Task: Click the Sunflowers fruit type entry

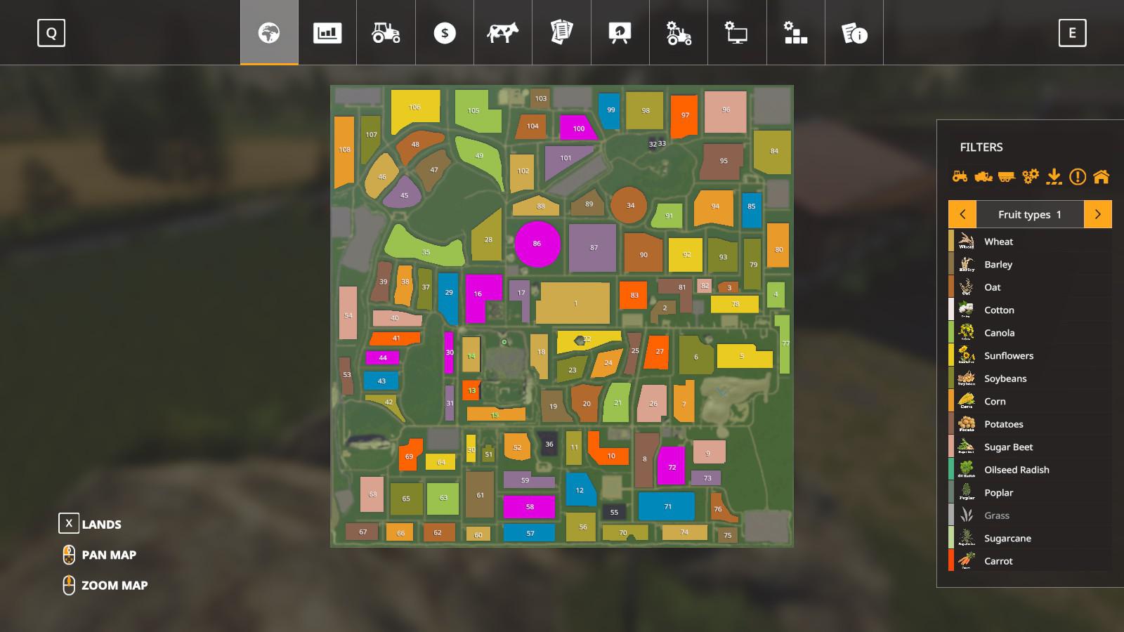Action: point(1008,356)
